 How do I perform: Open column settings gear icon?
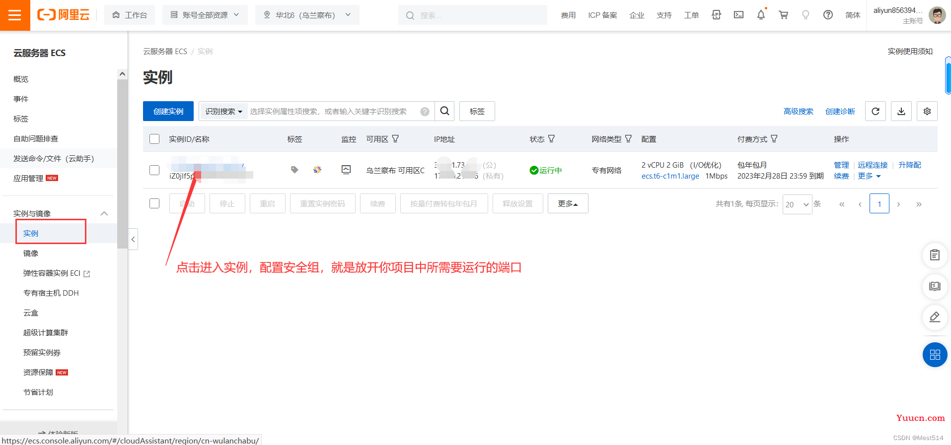point(927,111)
